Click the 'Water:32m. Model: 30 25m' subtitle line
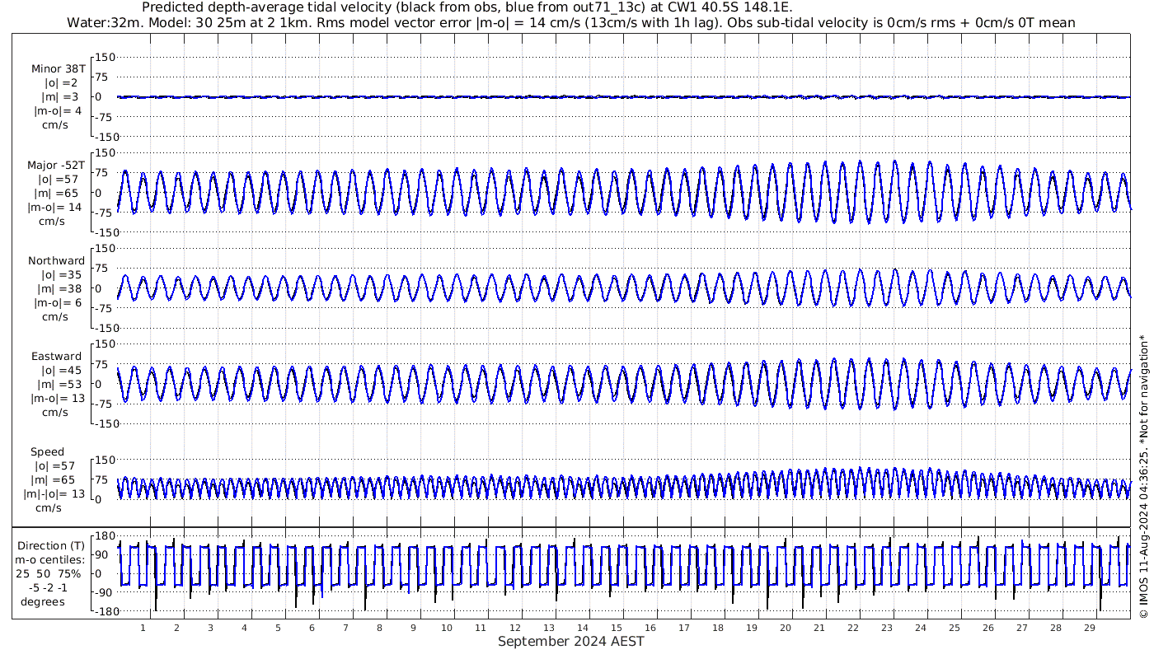Screen dimensions: 1154x659 coord(571,23)
